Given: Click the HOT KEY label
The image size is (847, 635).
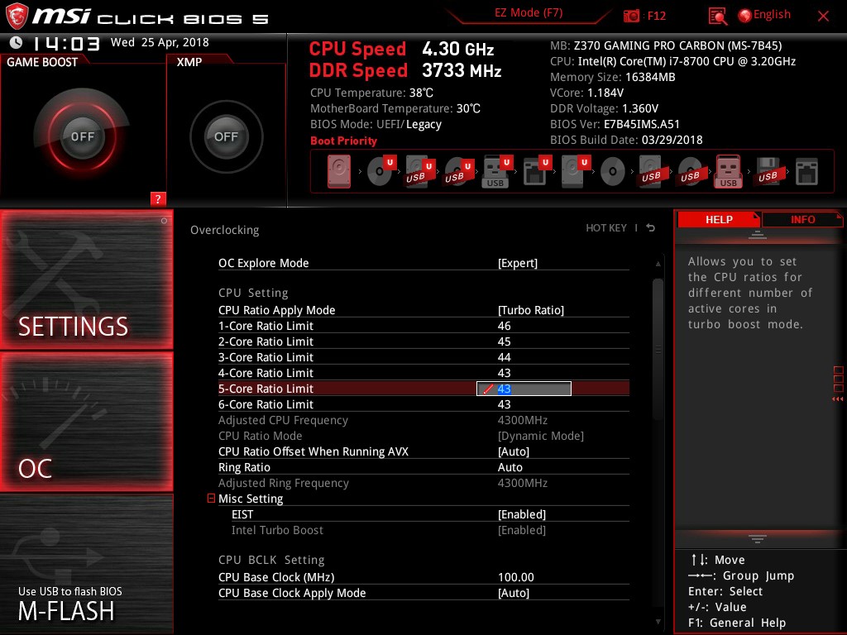Looking at the screenshot, I should pos(606,228).
